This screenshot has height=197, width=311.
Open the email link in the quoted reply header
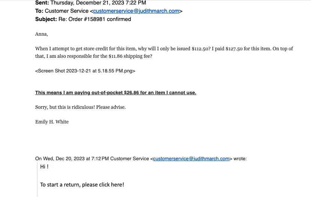tap(191, 159)
